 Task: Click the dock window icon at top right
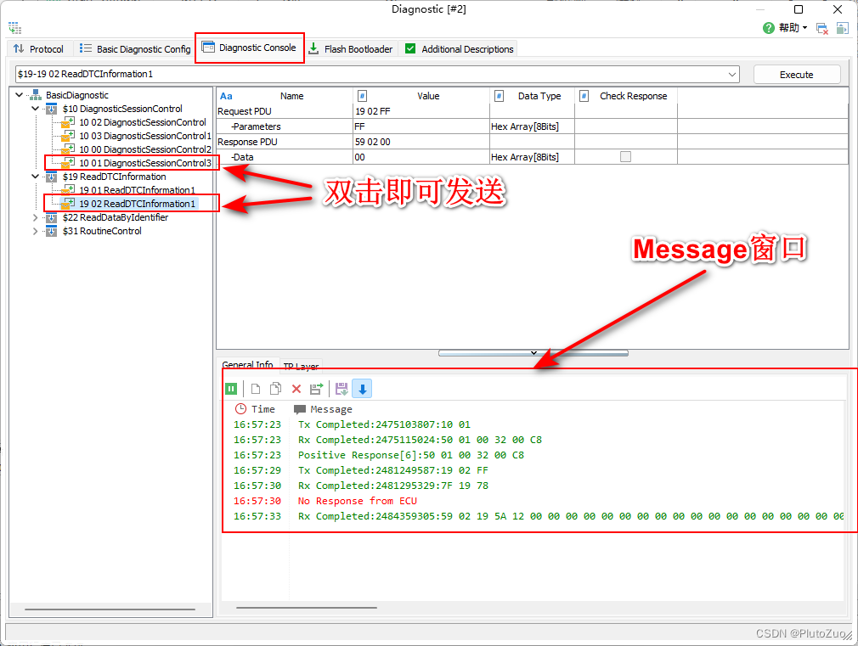pyautogui.click(x=842, y=29)
